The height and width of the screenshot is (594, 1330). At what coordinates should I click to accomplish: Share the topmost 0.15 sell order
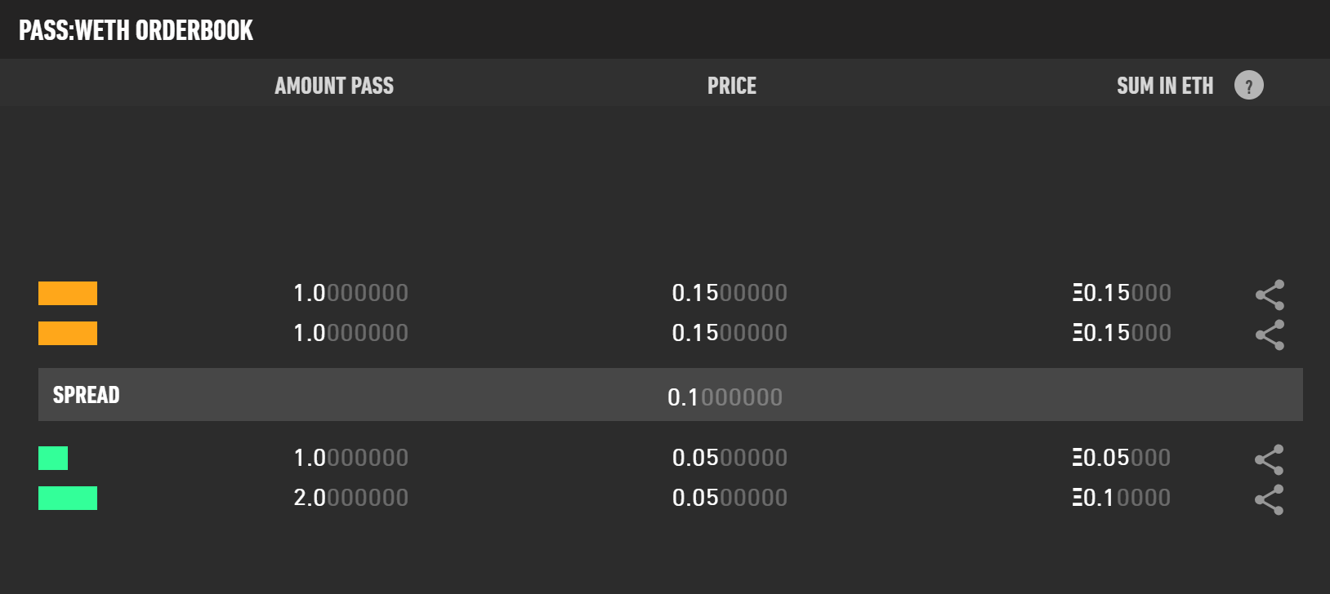point(1270,295)
